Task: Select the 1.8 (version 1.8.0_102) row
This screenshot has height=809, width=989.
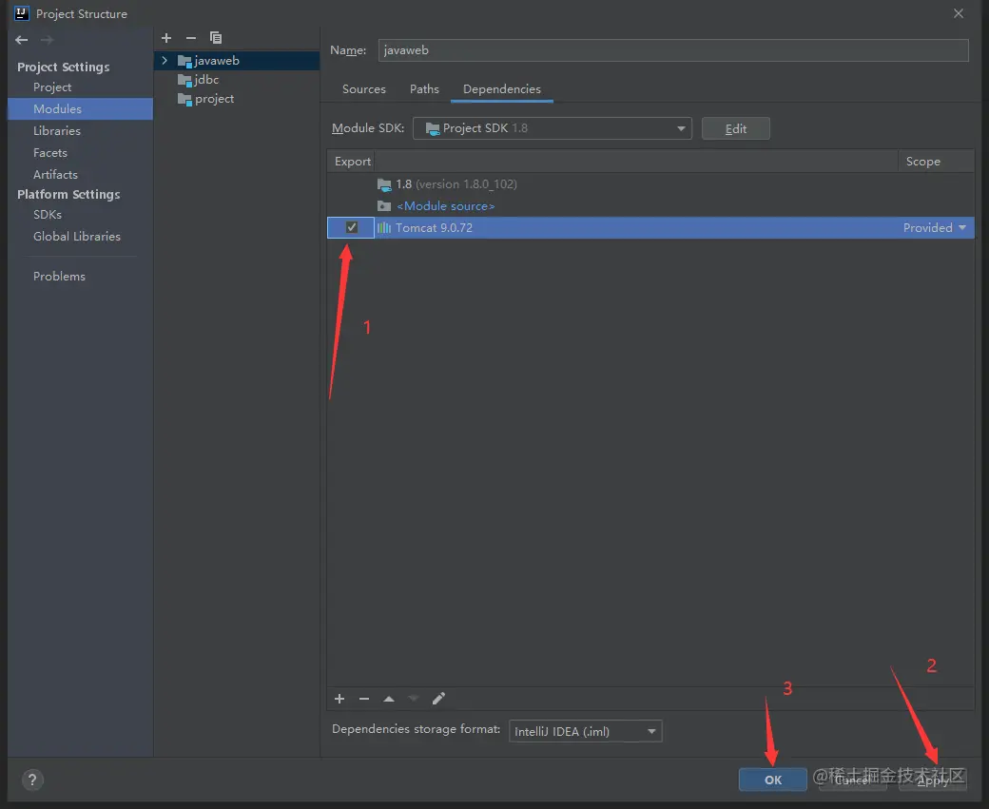Action: coord(650,184)
